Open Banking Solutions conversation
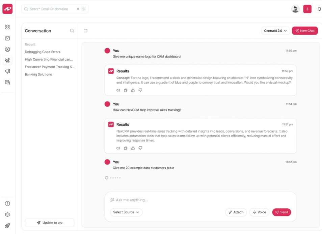This screenshot has height=234, width=322. point(38,74)
